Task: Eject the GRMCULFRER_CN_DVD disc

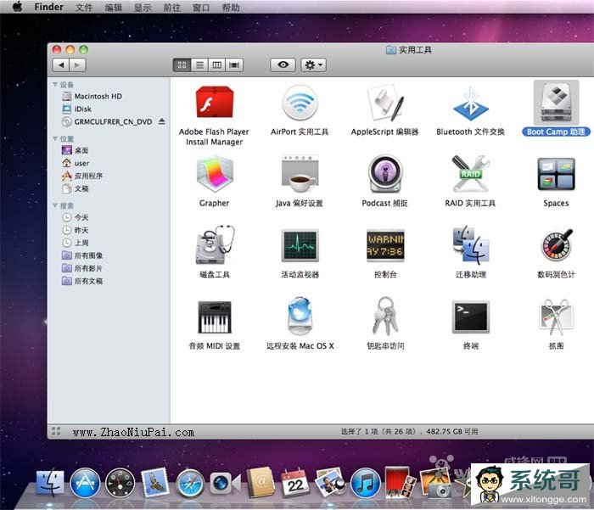Action: tap(162, 121)
